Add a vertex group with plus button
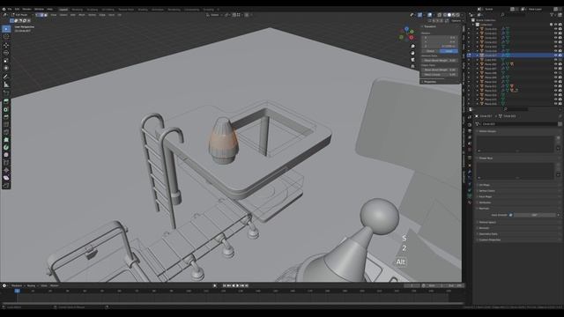Image resolution: width=564 pixels, height=317 pixels. coord(558,137)
